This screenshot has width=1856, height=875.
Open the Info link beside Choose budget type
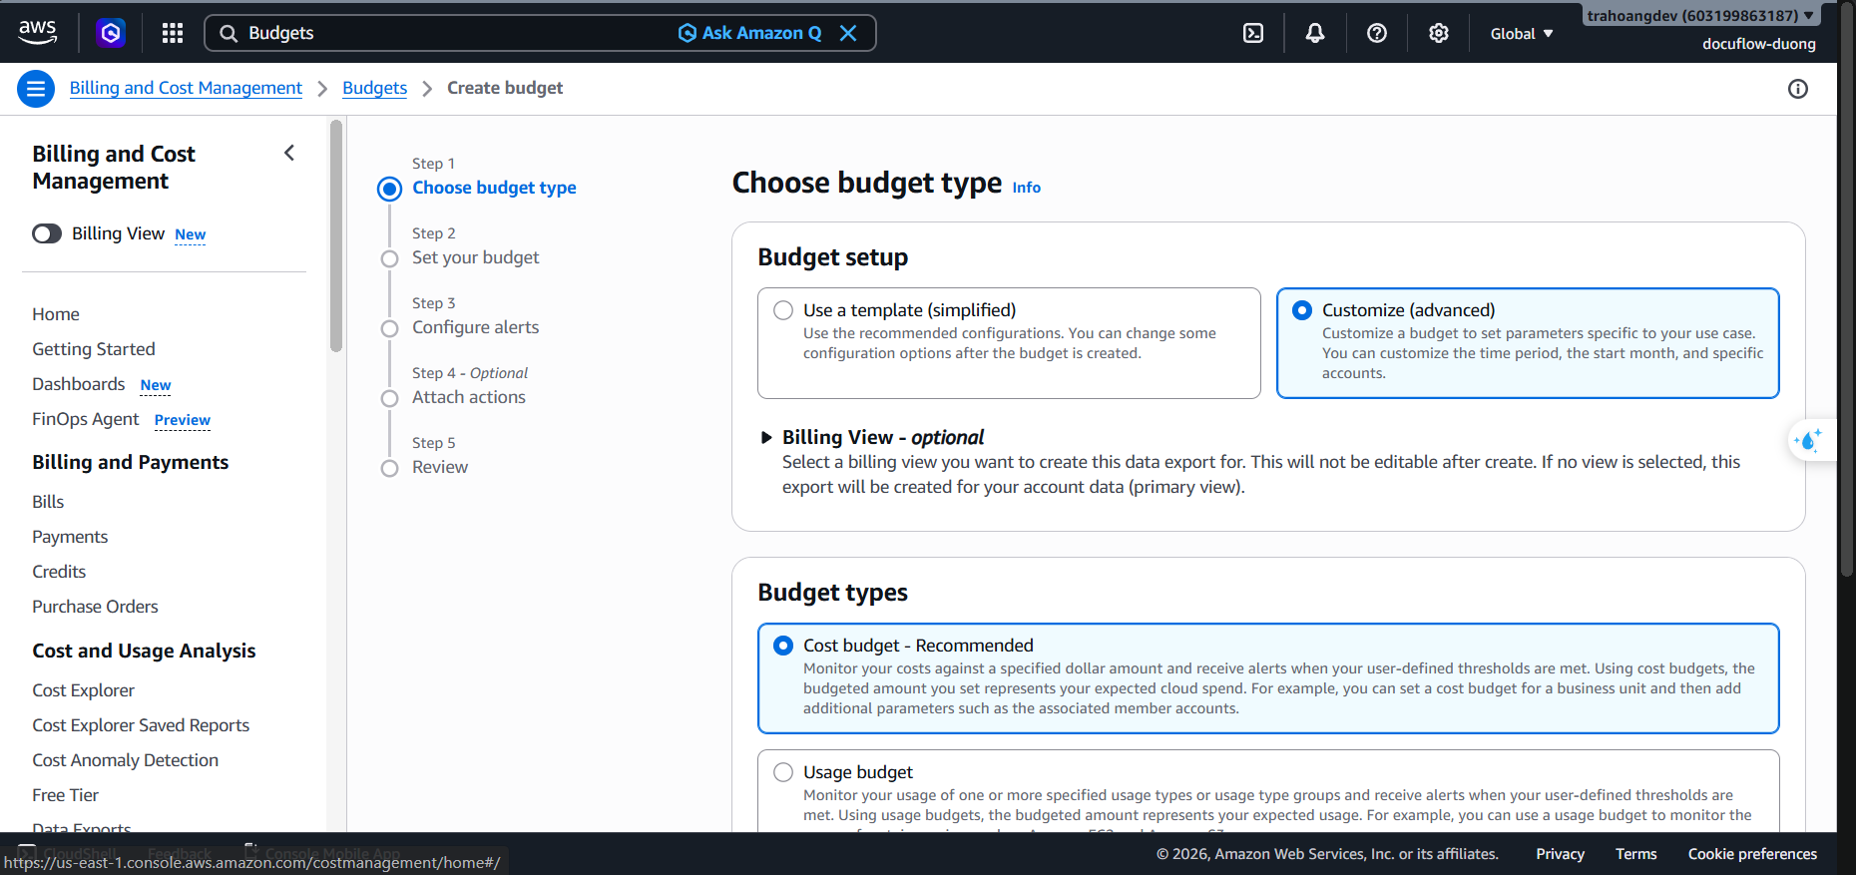1027,188
